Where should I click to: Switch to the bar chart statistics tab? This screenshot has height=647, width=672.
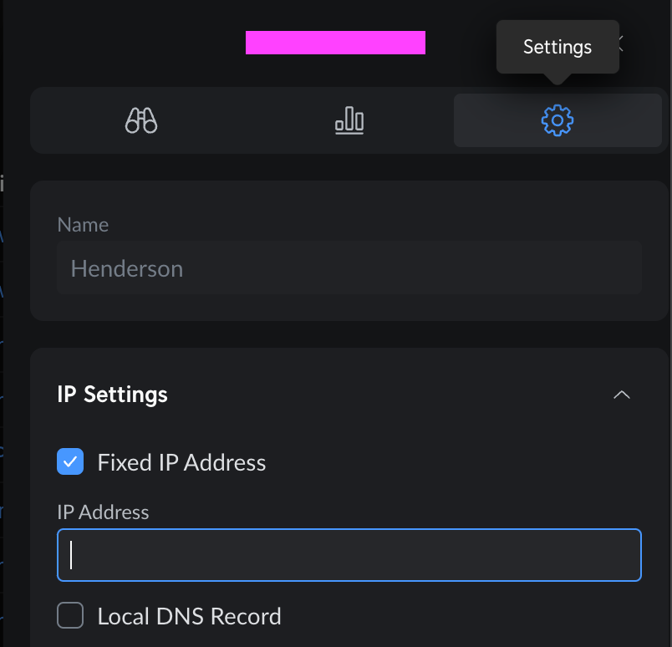point(349,121)
